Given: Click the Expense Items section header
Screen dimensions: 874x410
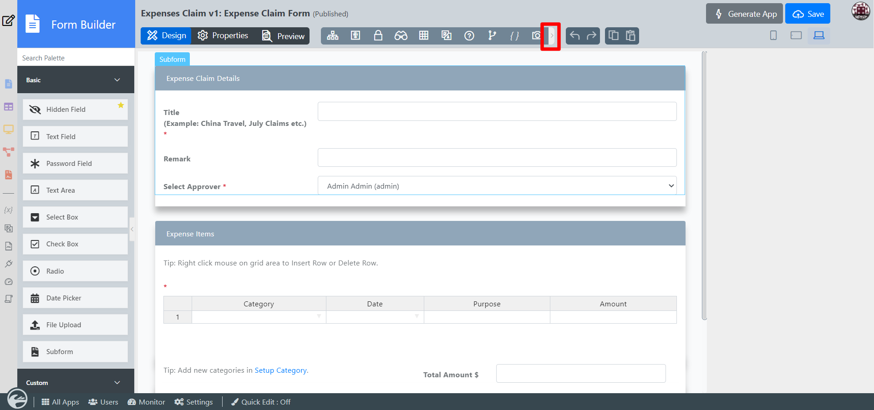Looking at the screenshot, I should click(x=420, y=234).
